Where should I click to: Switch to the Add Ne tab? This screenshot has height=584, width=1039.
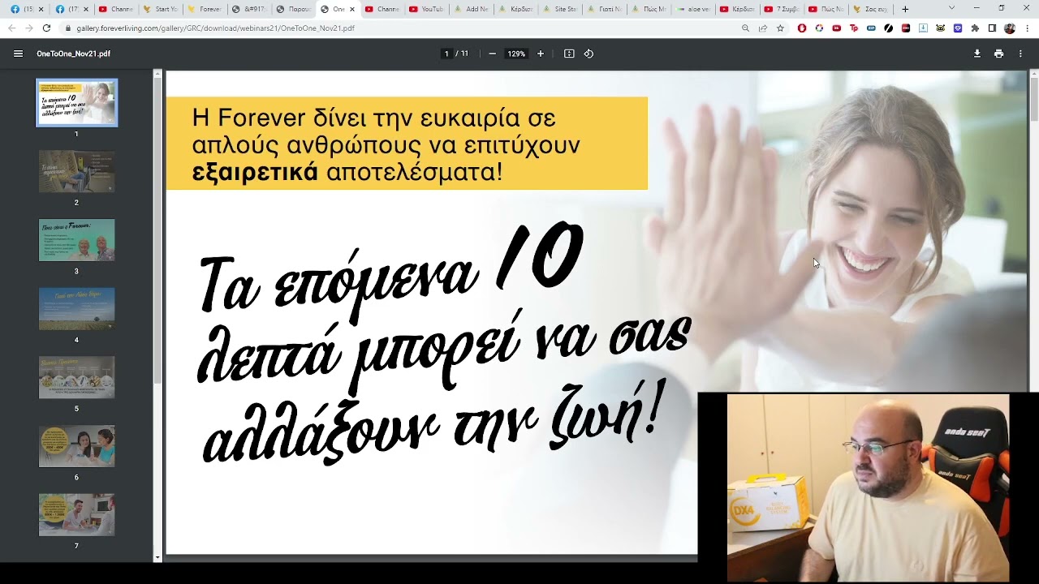point(472,9)
